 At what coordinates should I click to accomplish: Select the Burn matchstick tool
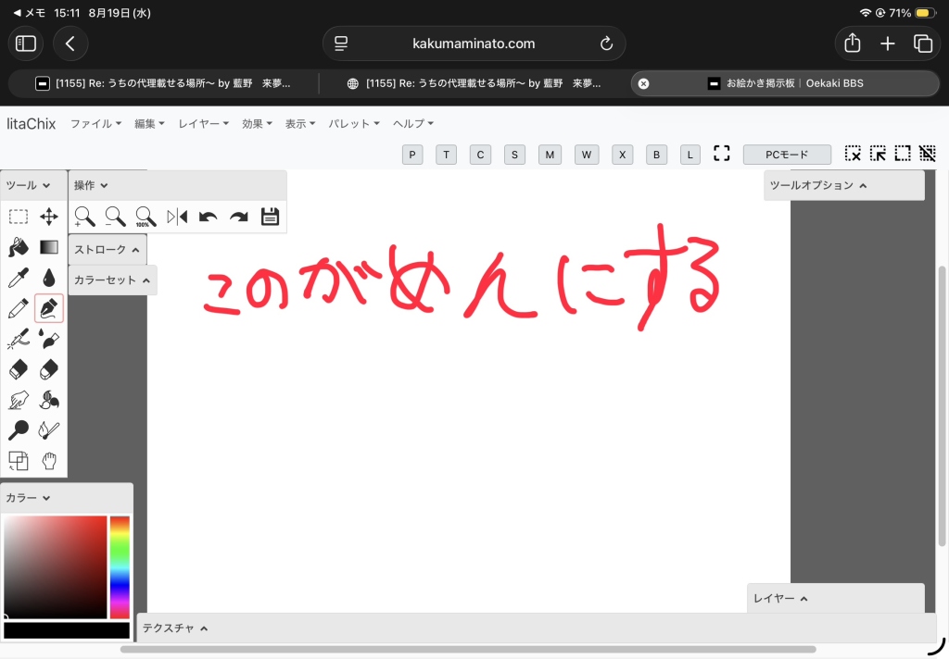coord(49,430)
